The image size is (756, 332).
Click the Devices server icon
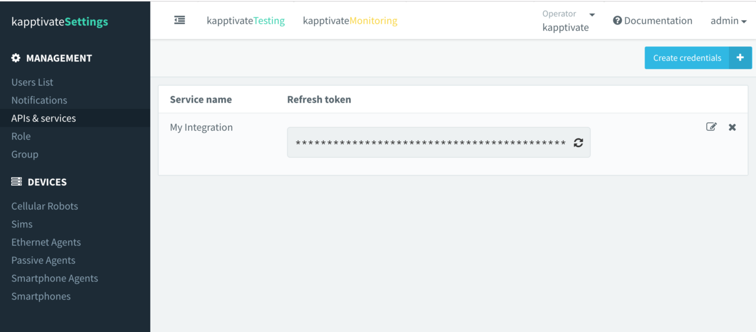point(16,182)
